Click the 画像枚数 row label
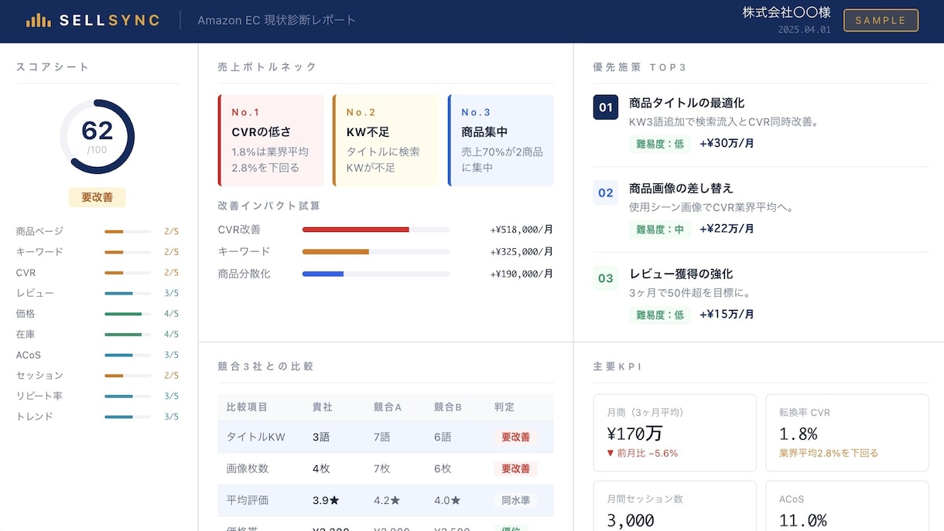 click(247, 468)
